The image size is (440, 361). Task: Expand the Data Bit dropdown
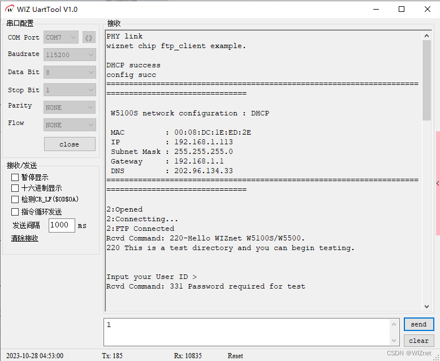(x=70, y=72)
